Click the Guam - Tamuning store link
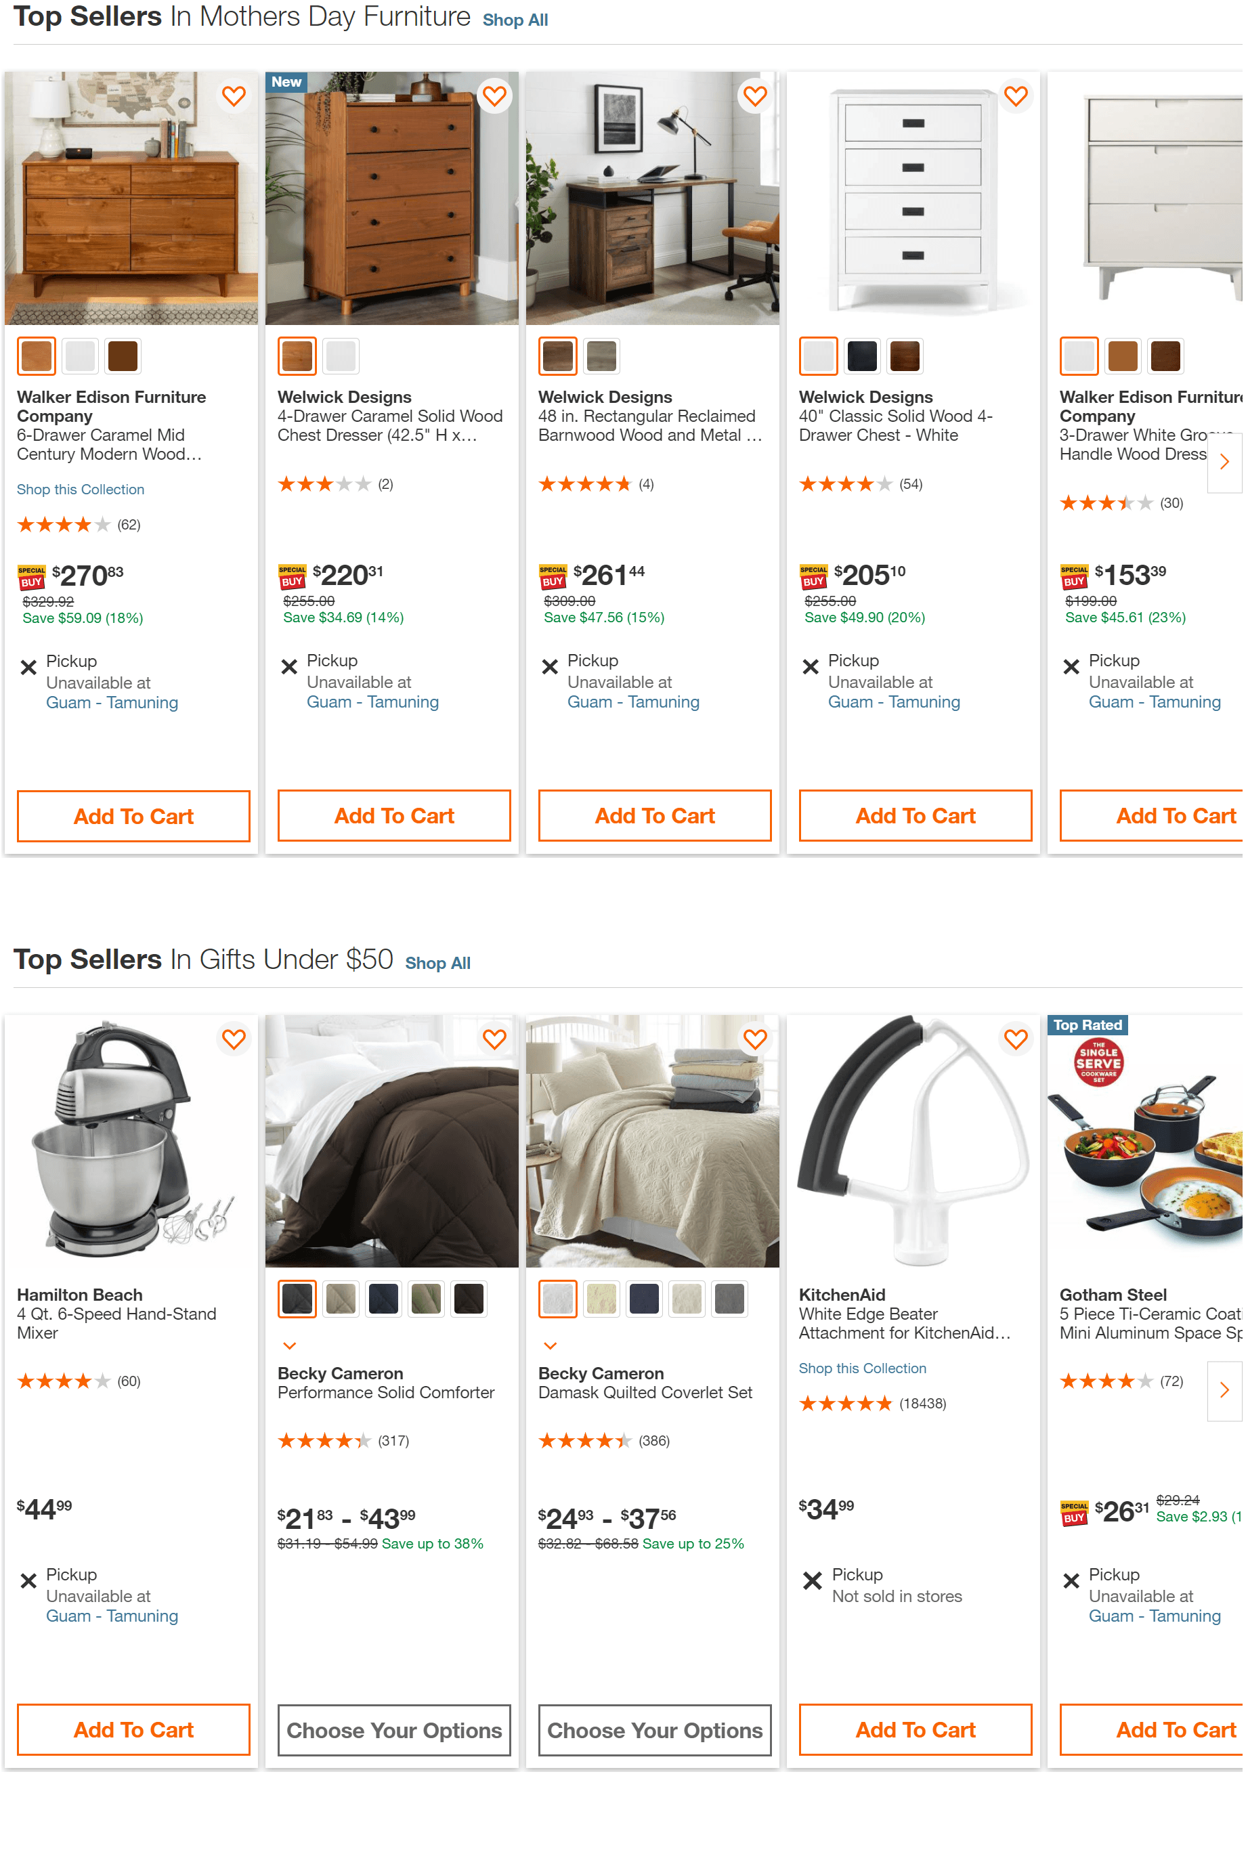Viewport: 1248px width, 1858px height. 112,703
